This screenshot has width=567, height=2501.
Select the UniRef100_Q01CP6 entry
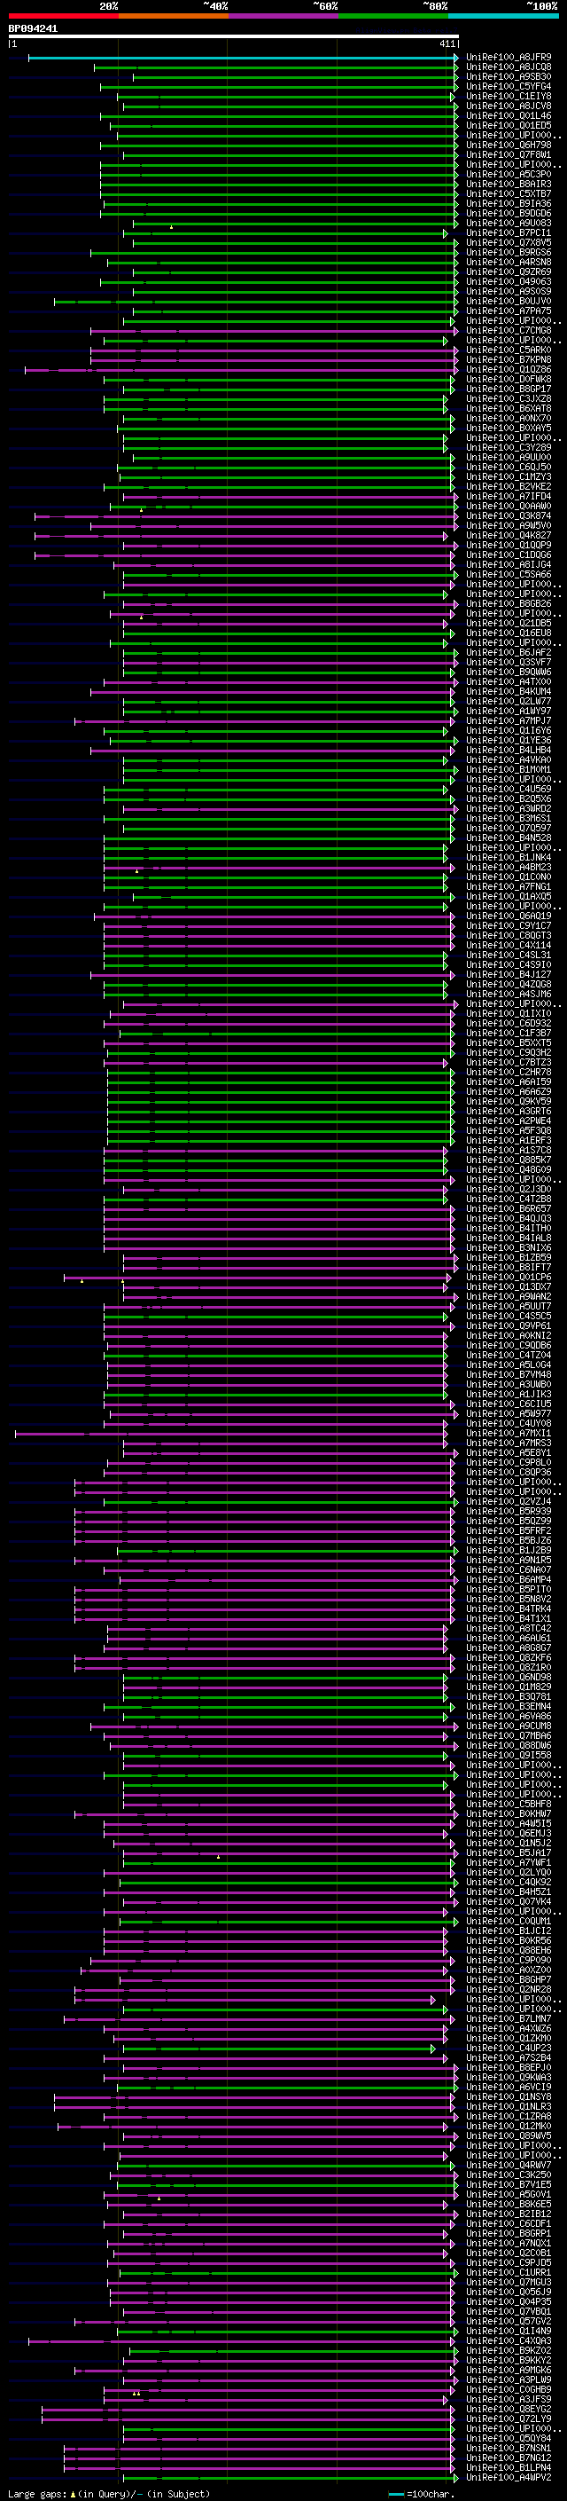(509, 1277)
